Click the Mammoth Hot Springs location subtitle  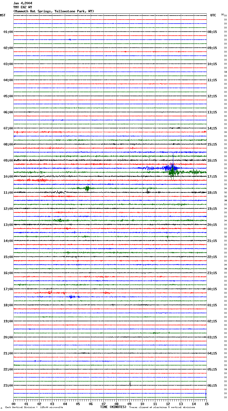pos(54,11)
